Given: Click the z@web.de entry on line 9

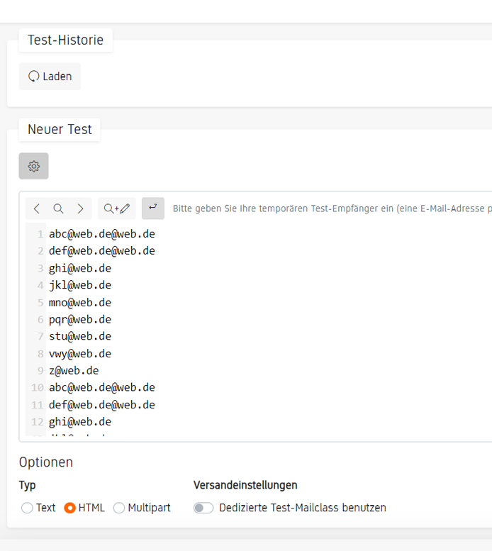Looking at the screenshot, I should click(x=74, y=371).
